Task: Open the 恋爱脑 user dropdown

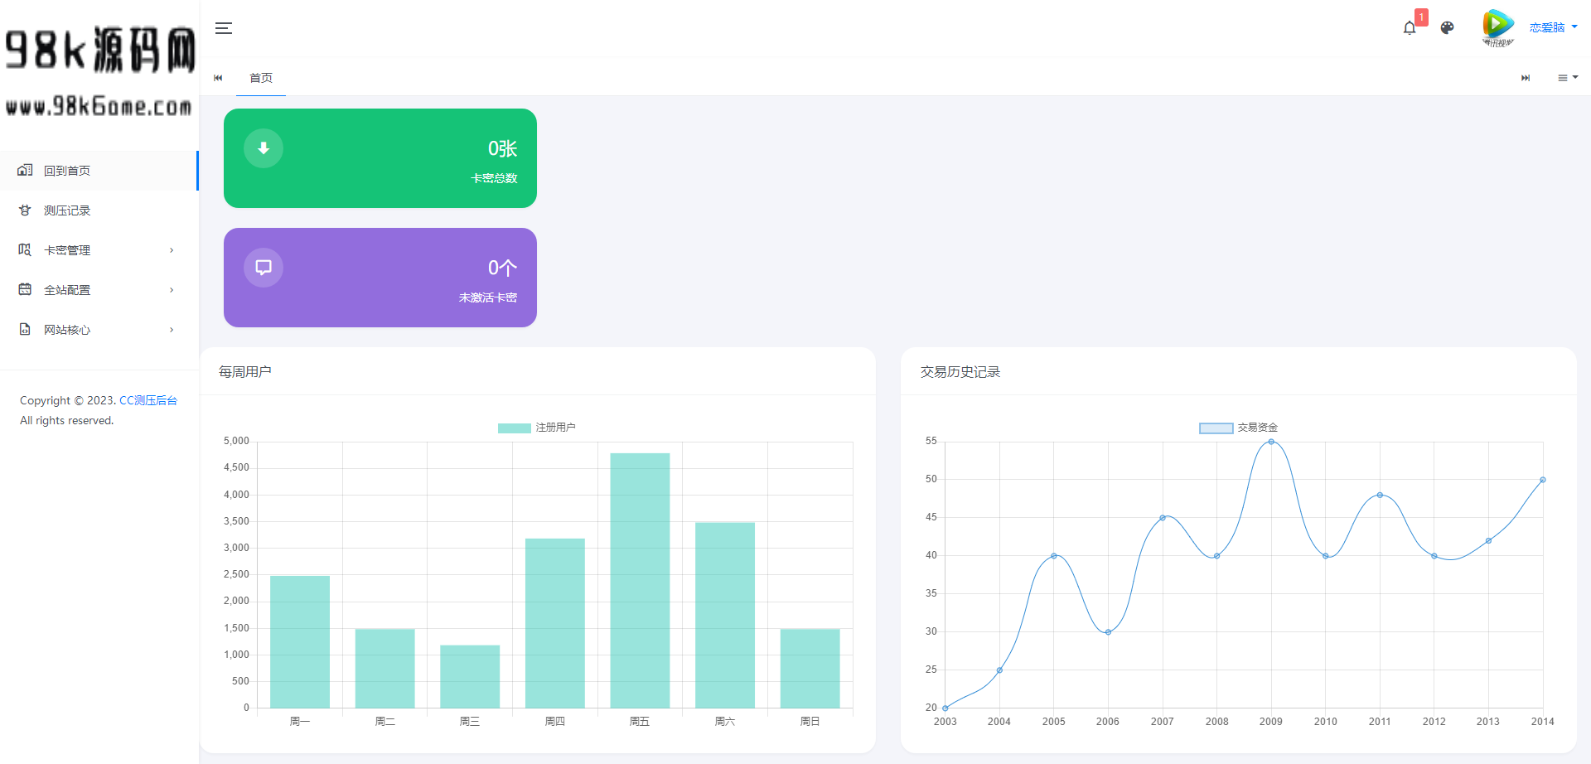Action: tap(1553, 27)
